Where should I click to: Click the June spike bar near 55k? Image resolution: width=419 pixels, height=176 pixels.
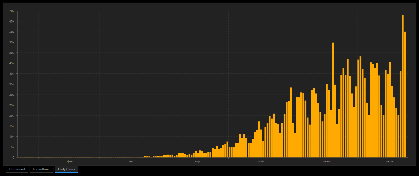click(x=333, y=100)
